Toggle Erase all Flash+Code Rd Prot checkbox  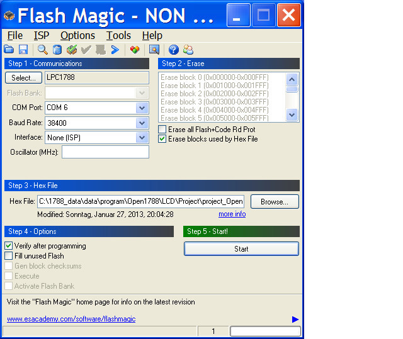(162, 130)
